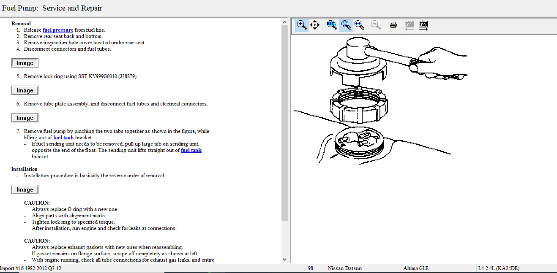The image size is (557, 273).
Task: Print the fuel pump diagram
Action: pyautogui.click(x=393, y=25)
